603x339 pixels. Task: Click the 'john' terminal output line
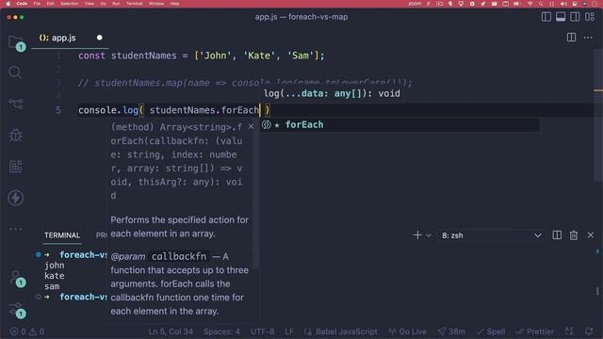tap(55, 266)
